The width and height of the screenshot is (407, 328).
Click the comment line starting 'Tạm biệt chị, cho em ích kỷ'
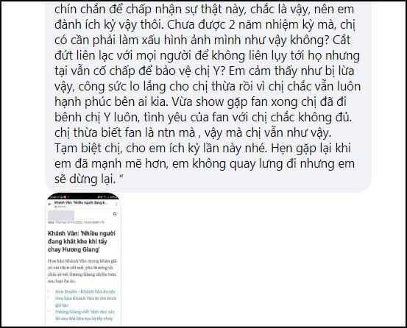(202, 149)
